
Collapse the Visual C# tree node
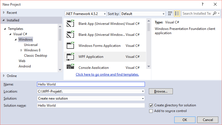(10, 34)
